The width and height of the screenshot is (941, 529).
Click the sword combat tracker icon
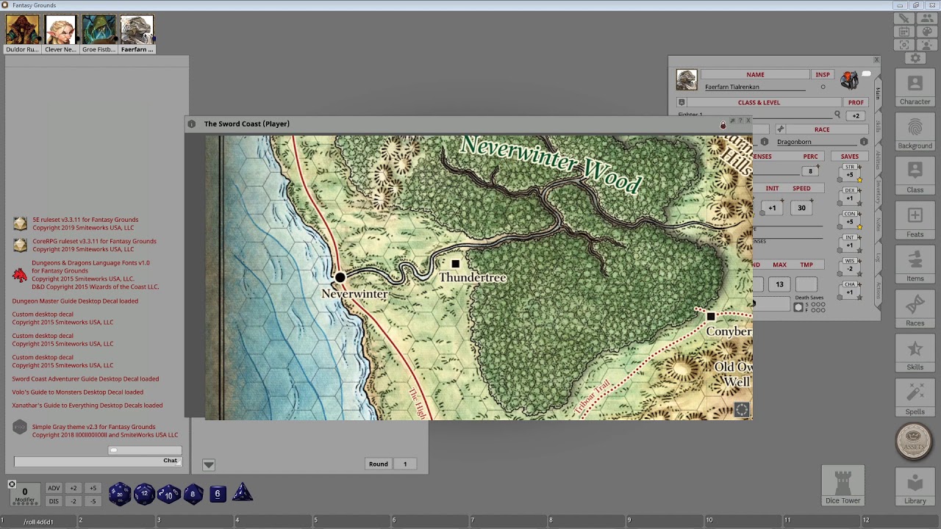click(905, 18)
